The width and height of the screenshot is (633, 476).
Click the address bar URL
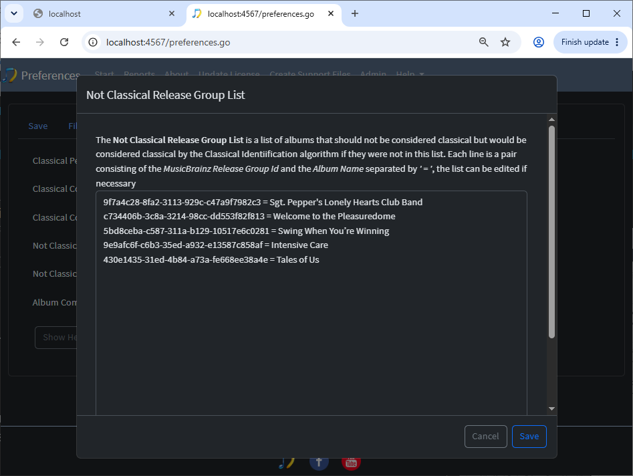[168, 42]
